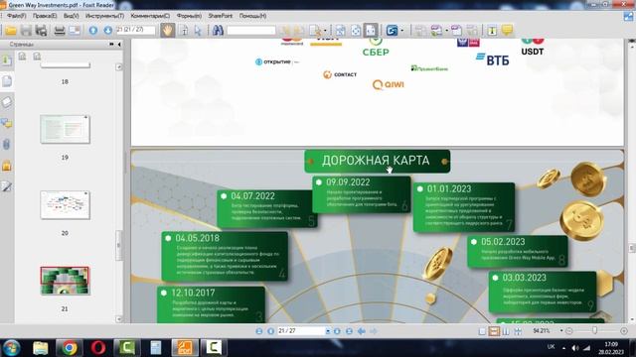Expand the share connector icon dropdown arrow
The width and height of the screenshot is (636, 357).
coord(401,31)
